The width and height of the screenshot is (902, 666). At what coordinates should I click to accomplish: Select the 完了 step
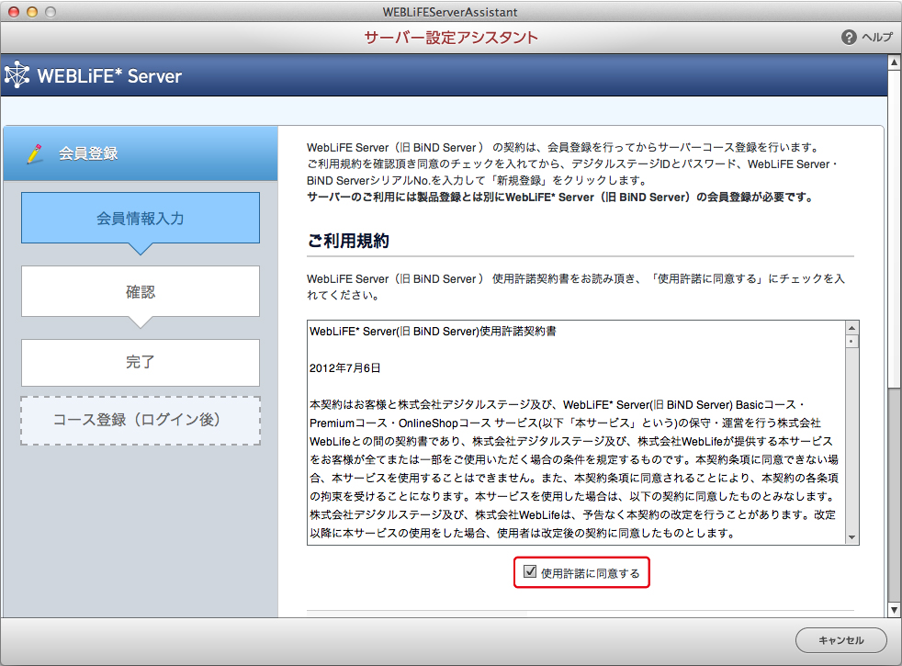[141, 362]
